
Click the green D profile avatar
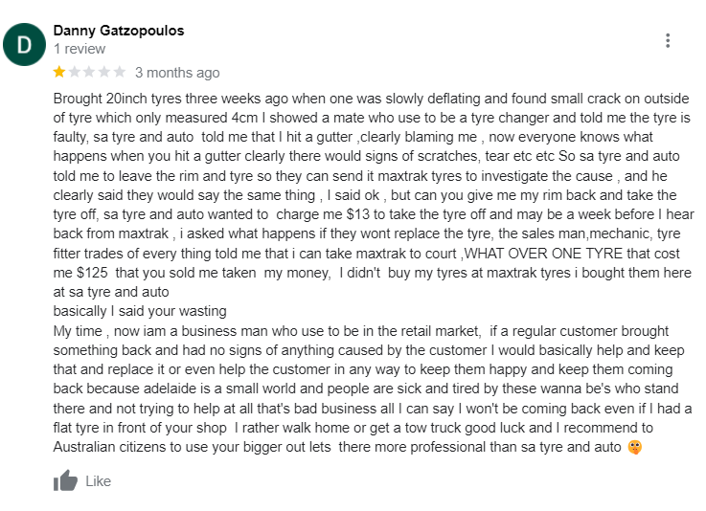(25, 43)
